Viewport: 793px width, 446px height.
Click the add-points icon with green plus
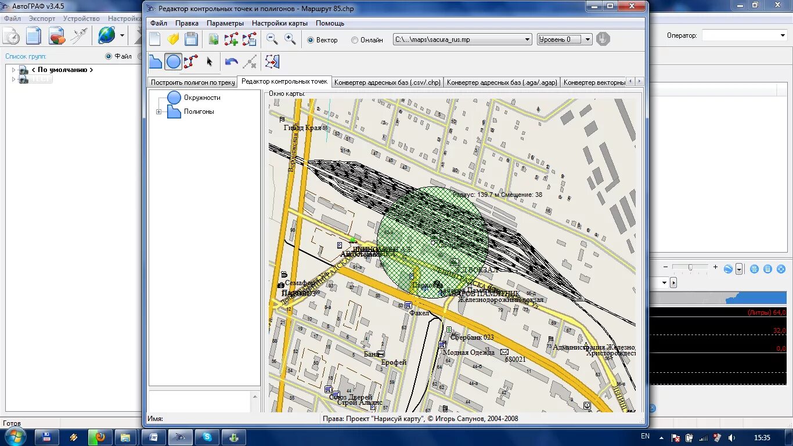coord(231,39)
